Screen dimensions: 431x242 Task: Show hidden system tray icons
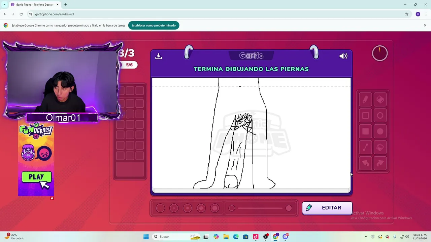pos(366,237)
